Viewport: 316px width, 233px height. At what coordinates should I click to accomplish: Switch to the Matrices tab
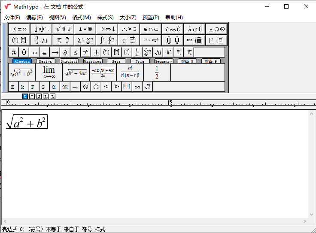pyautogui.click(x=93, y=61)
